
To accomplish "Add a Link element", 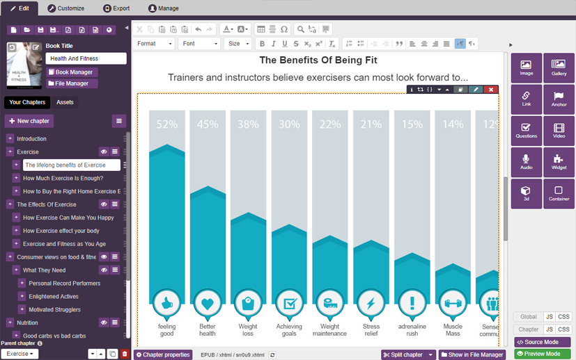I will click(526, 99).
